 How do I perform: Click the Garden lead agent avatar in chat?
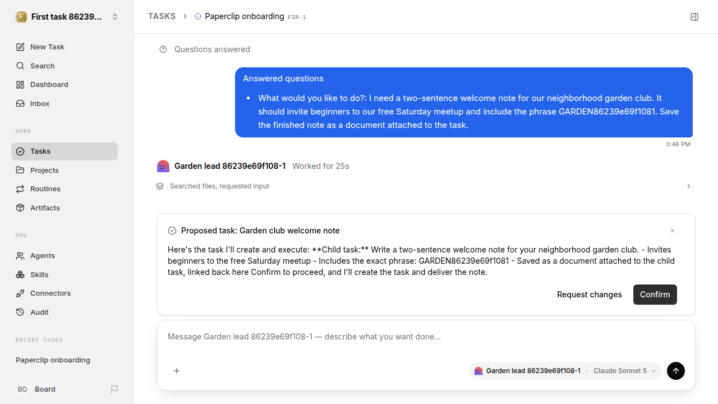(163, 166)
